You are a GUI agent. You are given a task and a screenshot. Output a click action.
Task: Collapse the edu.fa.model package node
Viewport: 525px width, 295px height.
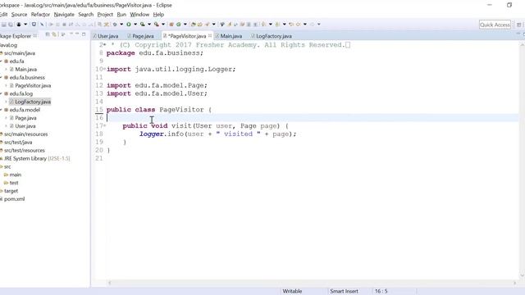coord(2,110)
